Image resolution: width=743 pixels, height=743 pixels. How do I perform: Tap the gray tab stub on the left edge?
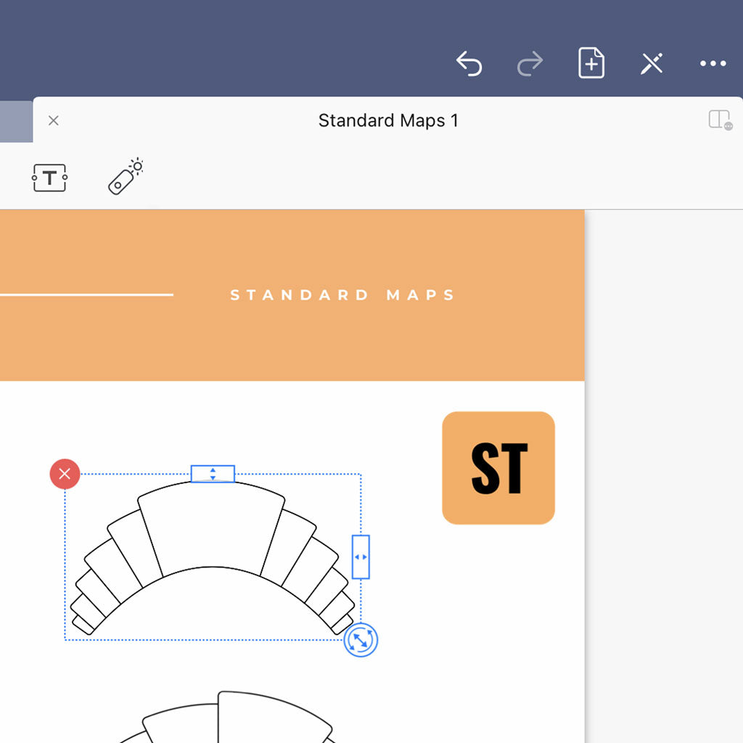click(15, 120)
